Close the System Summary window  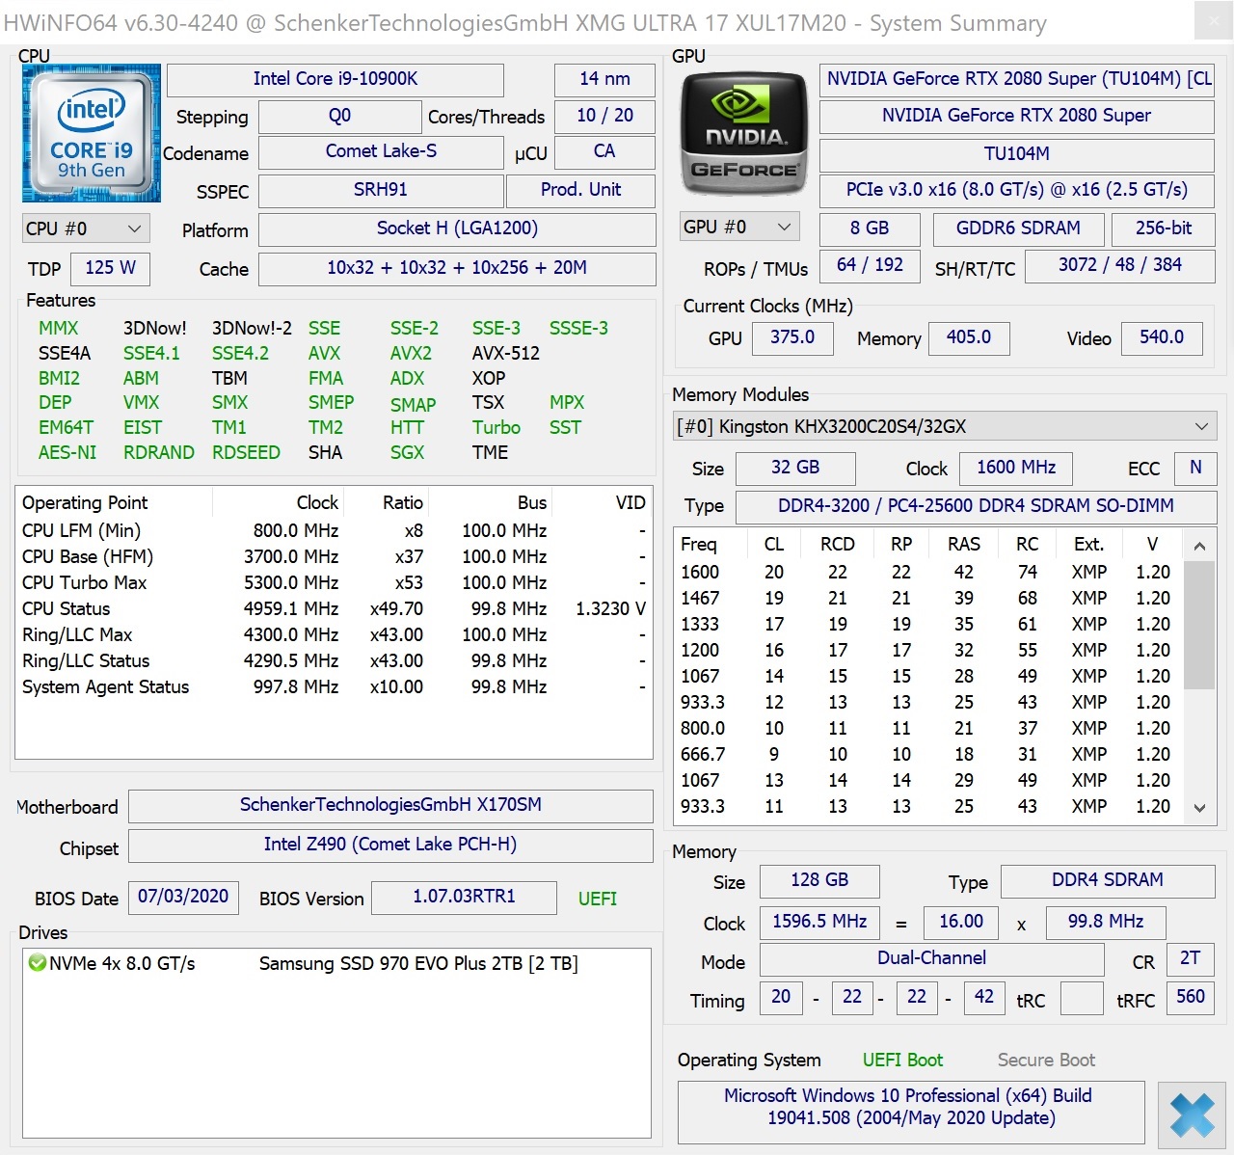1213,21
